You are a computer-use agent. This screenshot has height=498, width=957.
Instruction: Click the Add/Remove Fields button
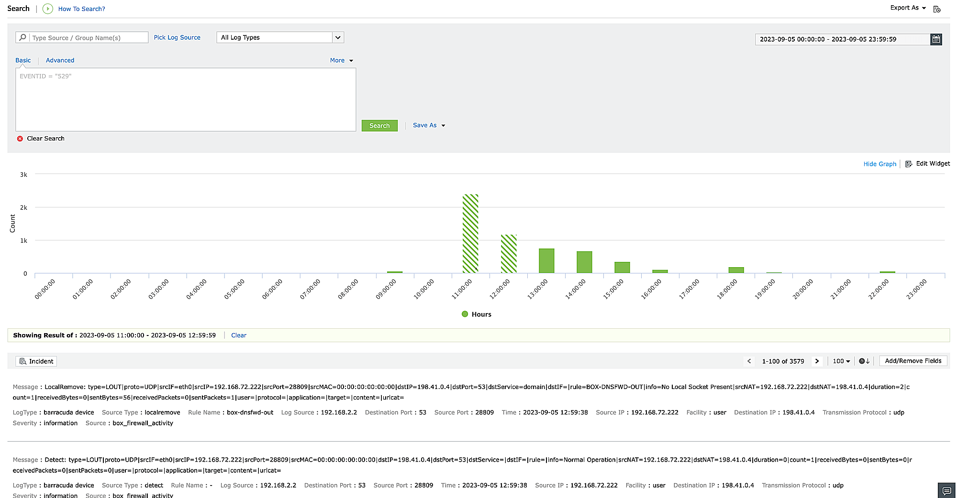pos(913,361)
